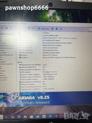Click the motherboard icon beside 'DMI дънна платка'

pos(20,84)
